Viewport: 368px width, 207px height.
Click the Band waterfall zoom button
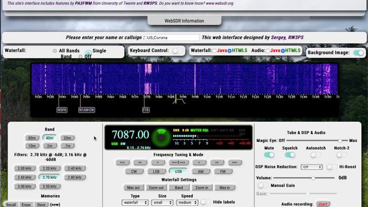click(179, 187)
